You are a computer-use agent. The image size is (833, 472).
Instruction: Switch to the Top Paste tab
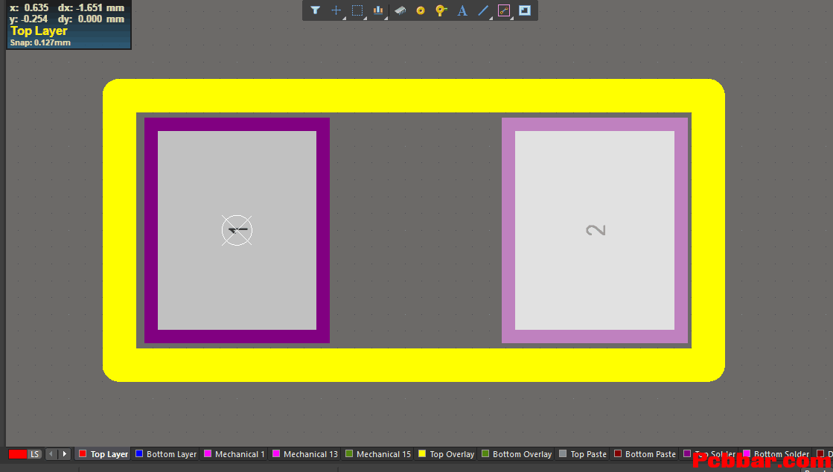click(583, 454)
